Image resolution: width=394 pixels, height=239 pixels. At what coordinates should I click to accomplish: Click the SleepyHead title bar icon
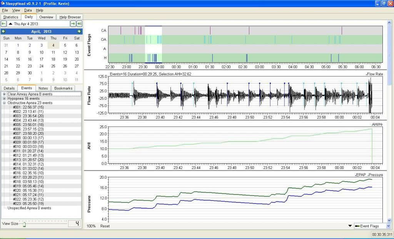[x=3, y=3]
